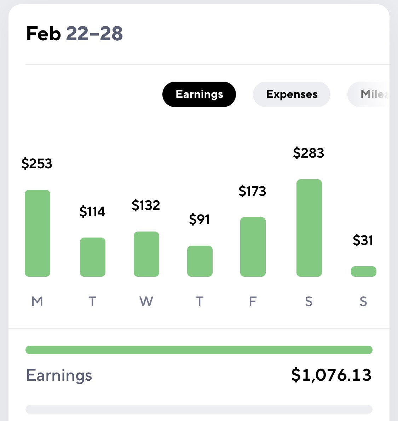Image resolution: width=398 pixels, height=421 pixels.
Task: Switch to the Expenses tab
Action: click(x=292, y=94)
